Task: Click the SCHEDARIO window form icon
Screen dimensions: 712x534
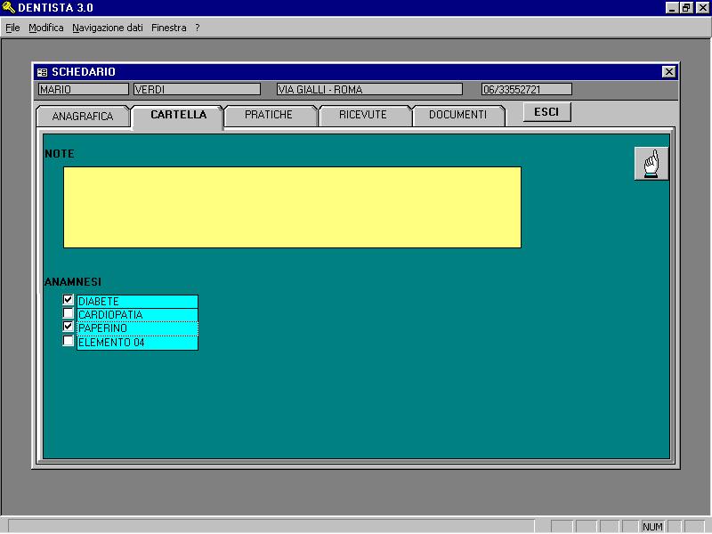Action: pyautogui.click(x=42, y=72)
